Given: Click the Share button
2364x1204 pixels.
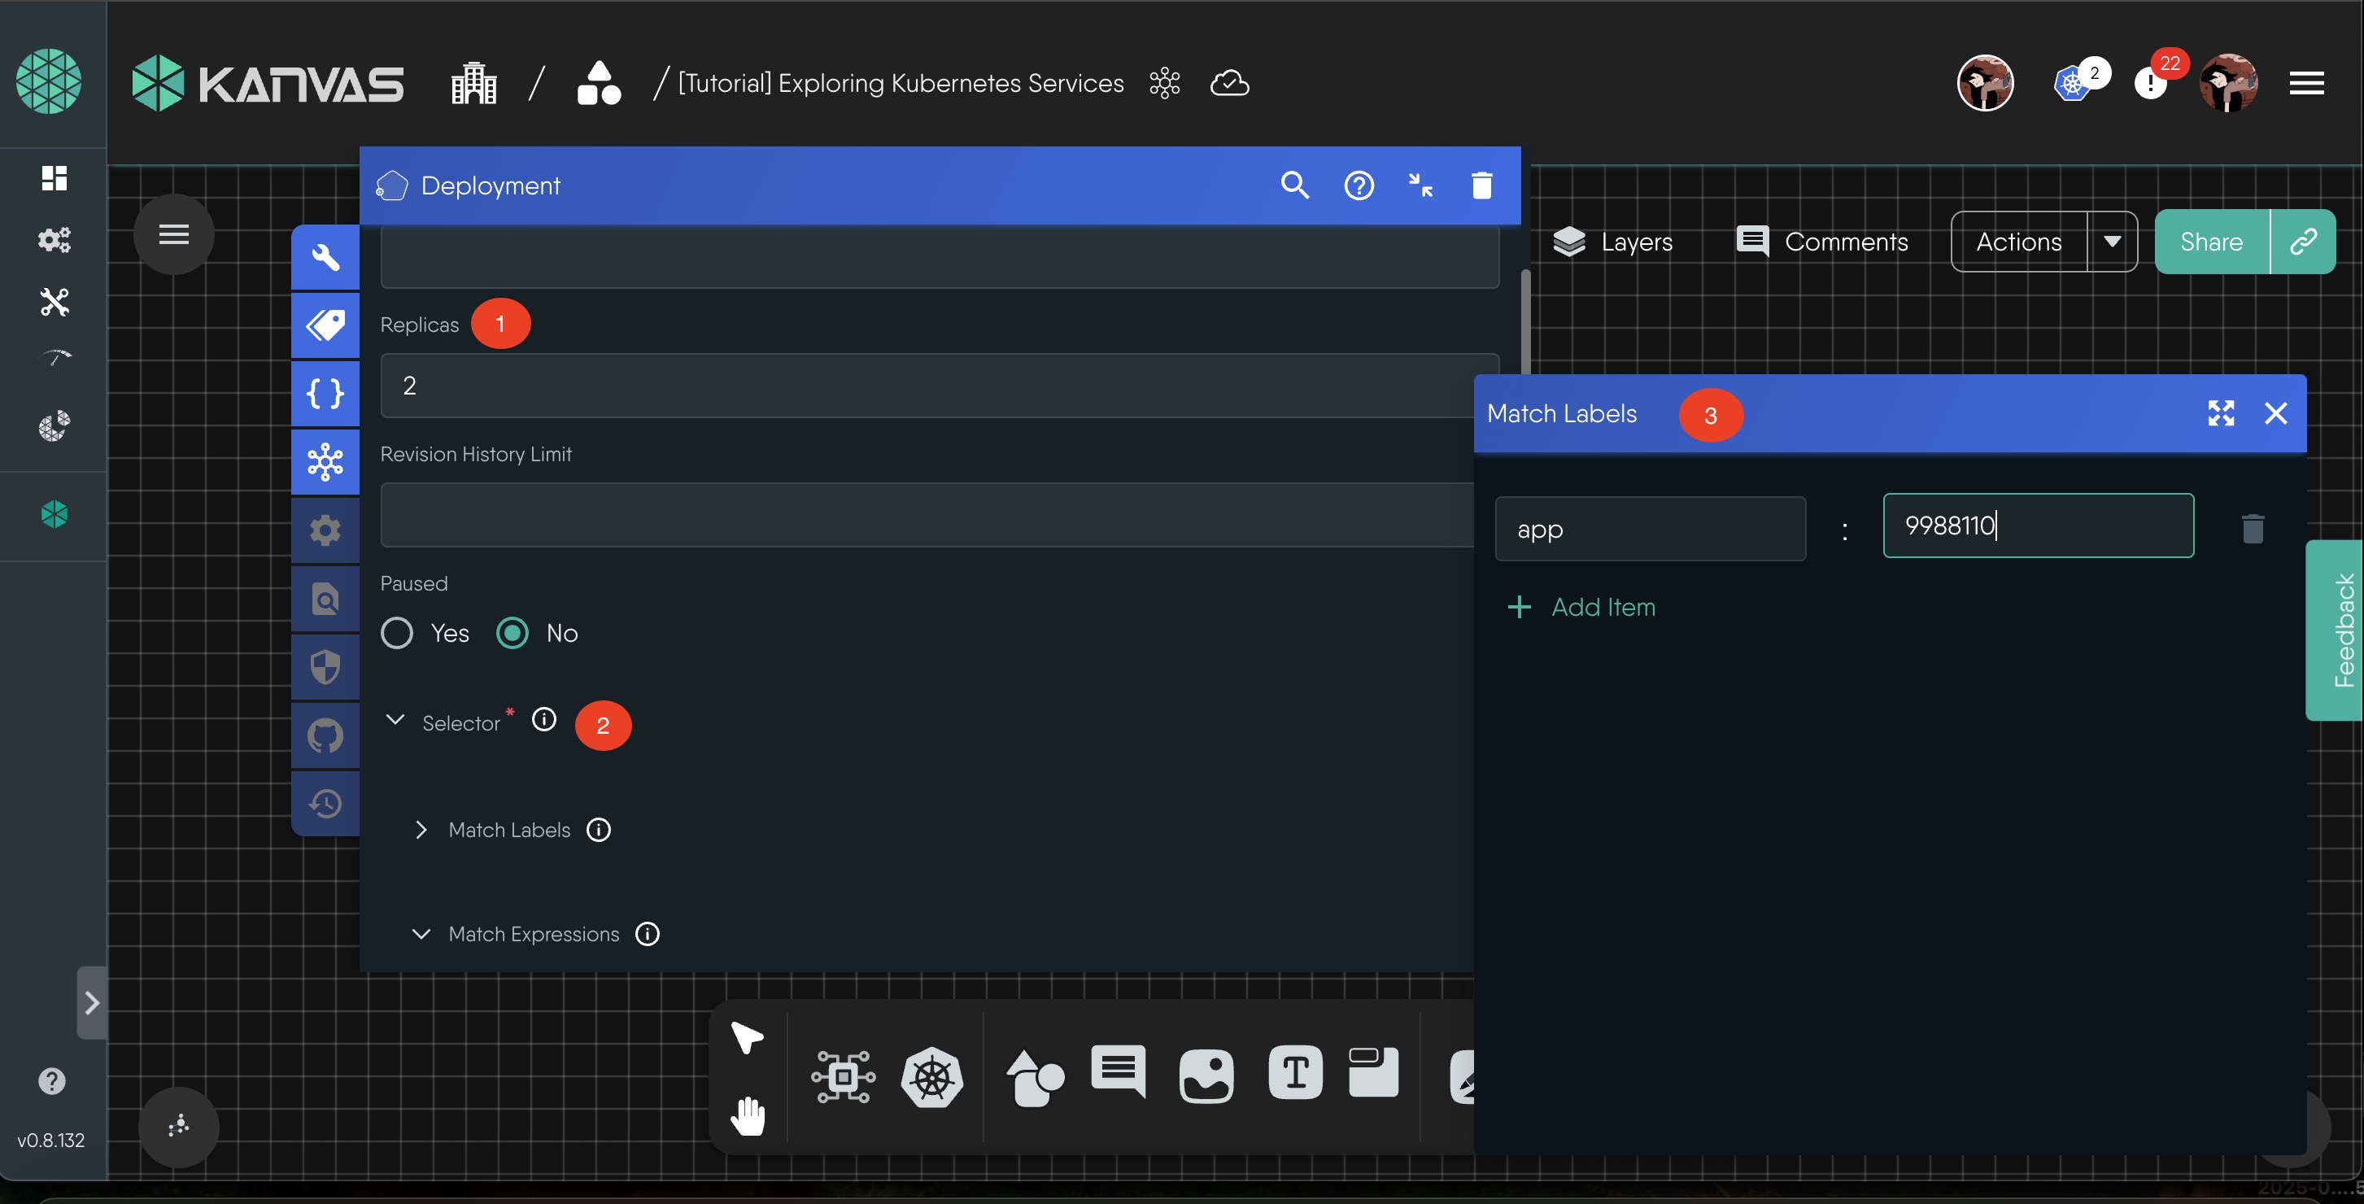Looking at the screenshot, I should coord(2211,242).
